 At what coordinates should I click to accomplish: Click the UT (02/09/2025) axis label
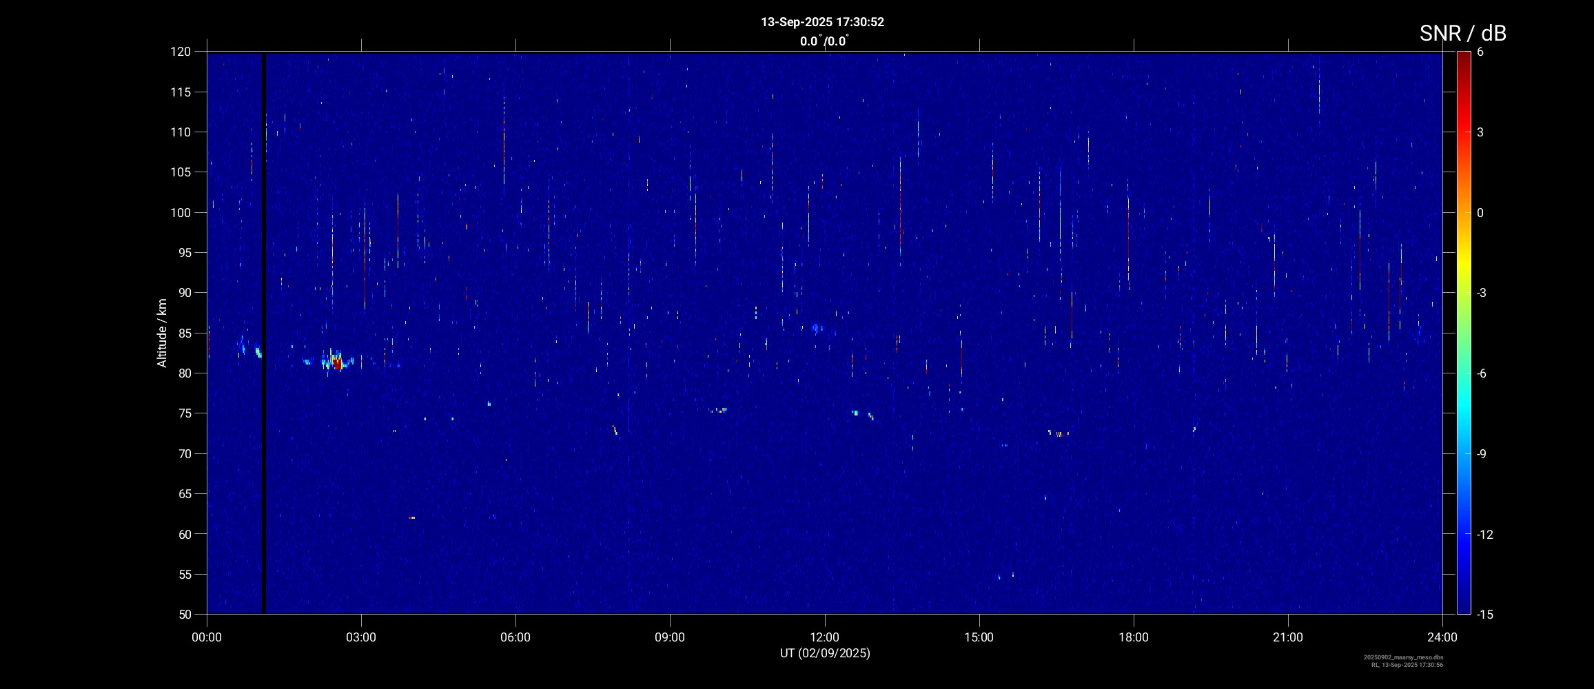pos(824,653)
